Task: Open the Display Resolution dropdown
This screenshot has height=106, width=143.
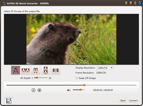Action: click(x=105, y=68)
